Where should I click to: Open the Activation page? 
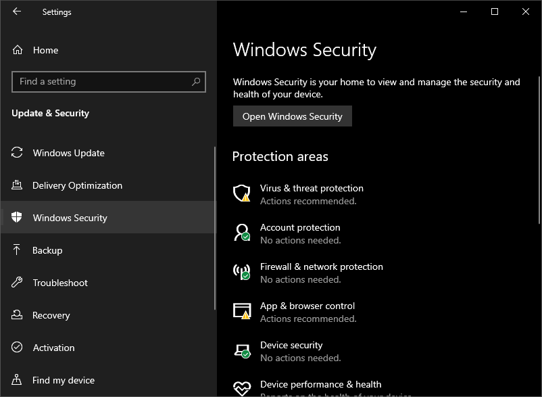click(x=54, y=348)
